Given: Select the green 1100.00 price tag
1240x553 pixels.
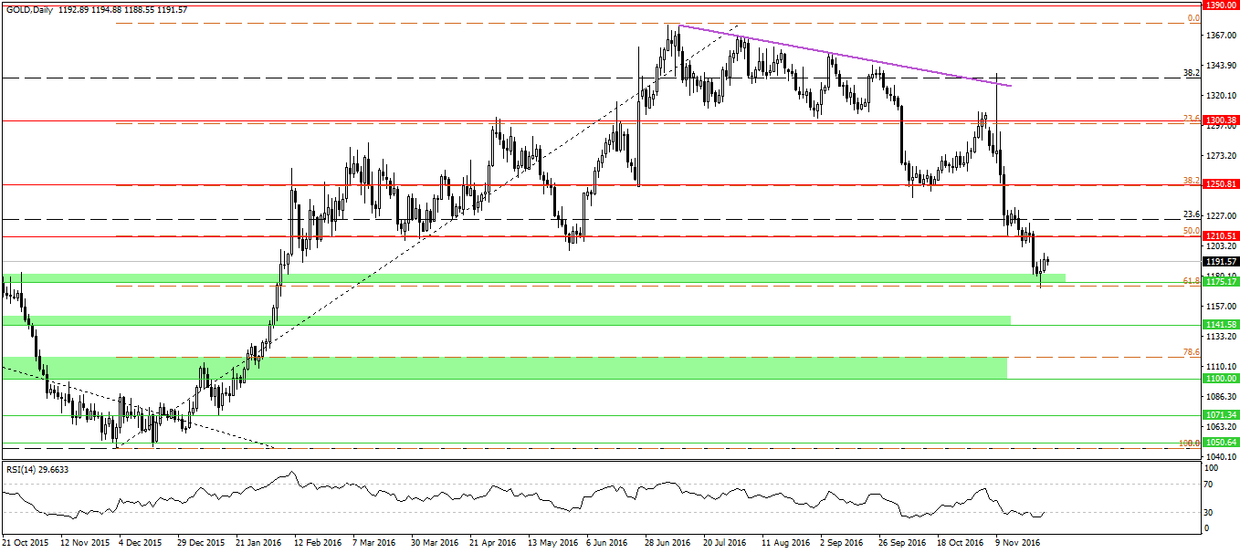Looking at the screenshot, I should [1220, 378].
